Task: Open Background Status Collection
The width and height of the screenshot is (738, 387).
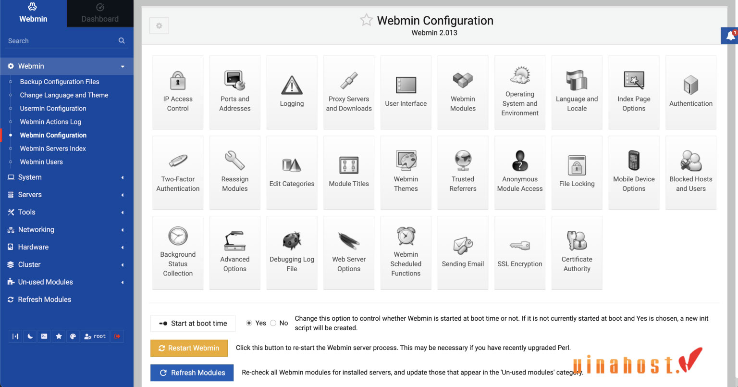Action: tap(178, 253)
